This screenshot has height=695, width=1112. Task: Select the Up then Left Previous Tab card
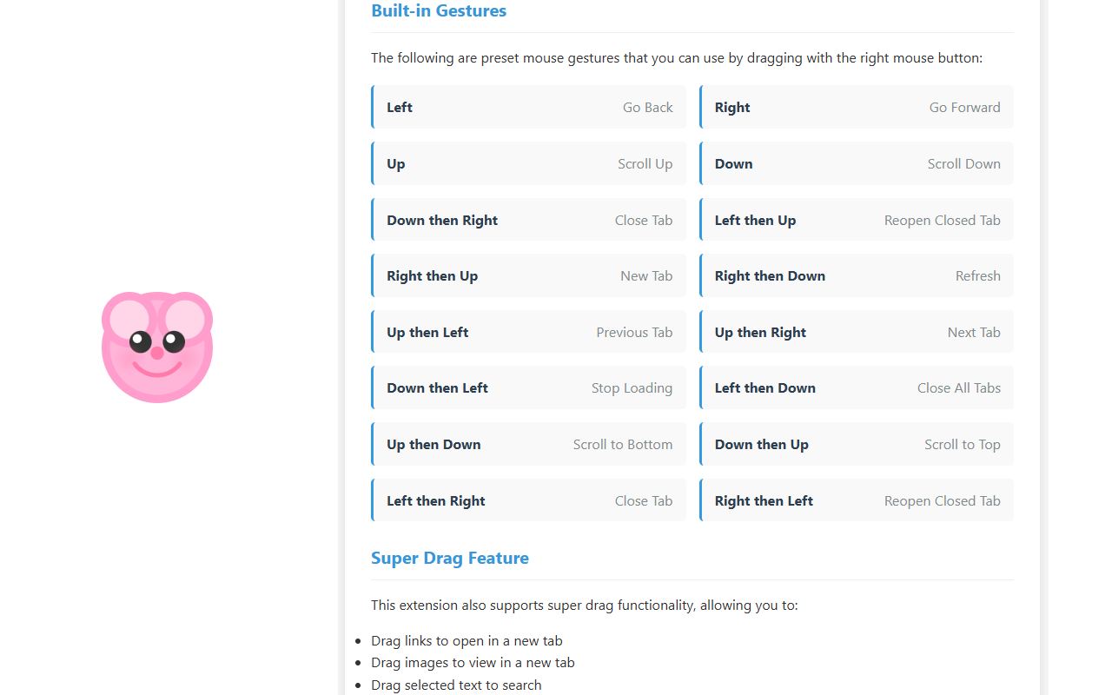coord(528,332)
